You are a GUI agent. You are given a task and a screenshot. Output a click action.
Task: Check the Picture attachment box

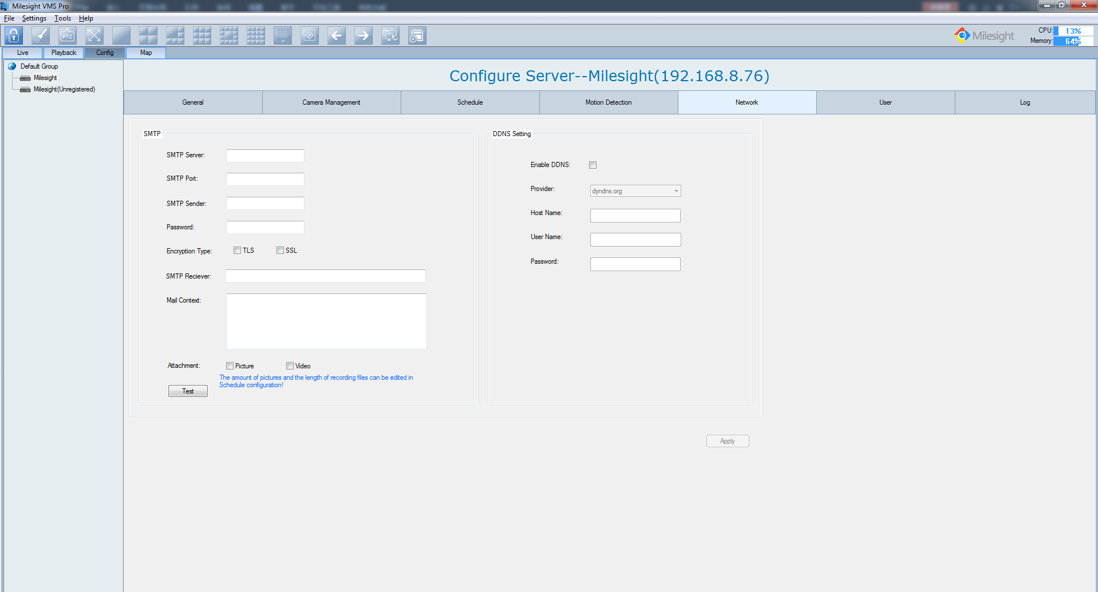coord(230,366)
